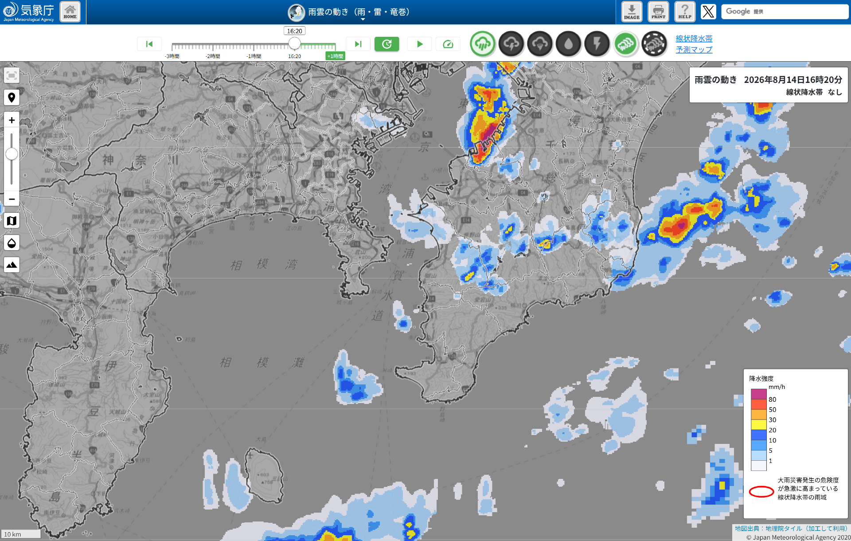Toggle the dashed-circle rainband forecast layer
The height and width of the screenshot is (541, 851).
point(654,44)
